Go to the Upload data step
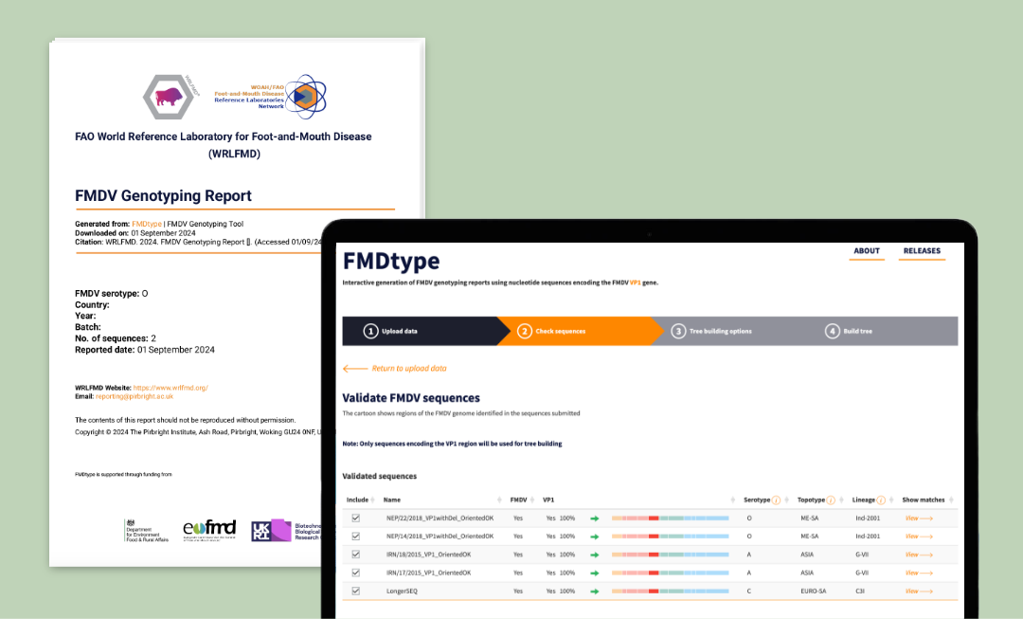This screenshot has height=619, width=1023. 421,331
